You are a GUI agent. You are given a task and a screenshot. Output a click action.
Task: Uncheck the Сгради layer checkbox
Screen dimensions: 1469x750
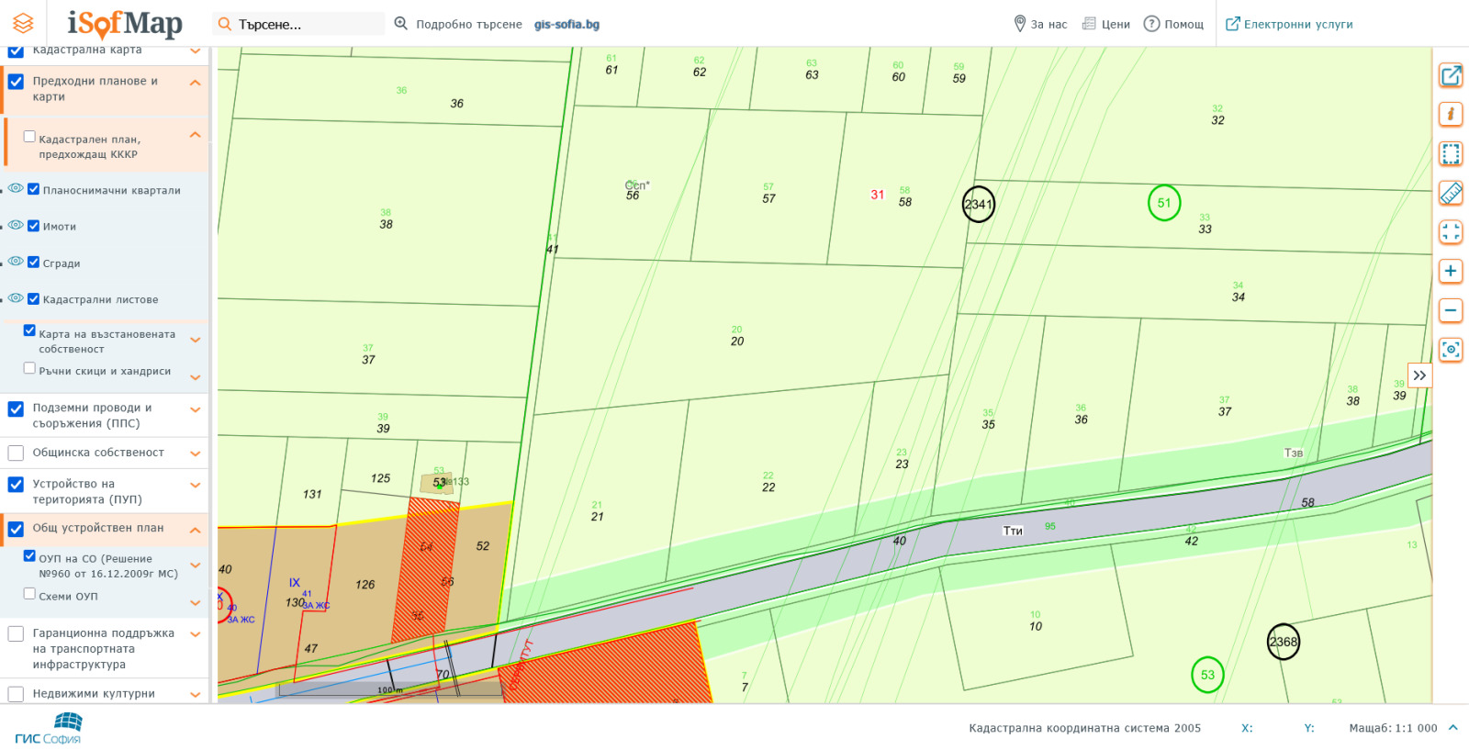[34, 263]
